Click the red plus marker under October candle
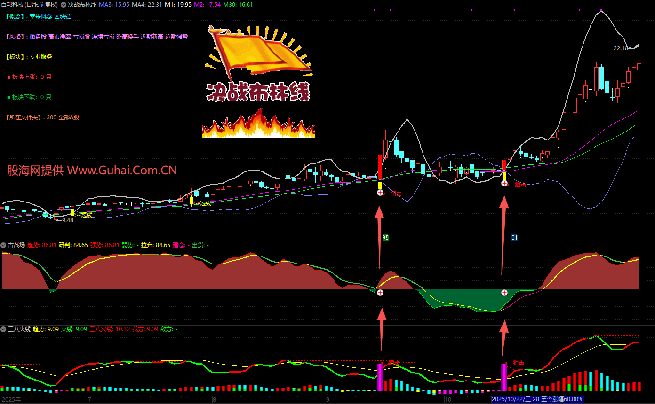The image size is (655, 404). pos(504,183)
